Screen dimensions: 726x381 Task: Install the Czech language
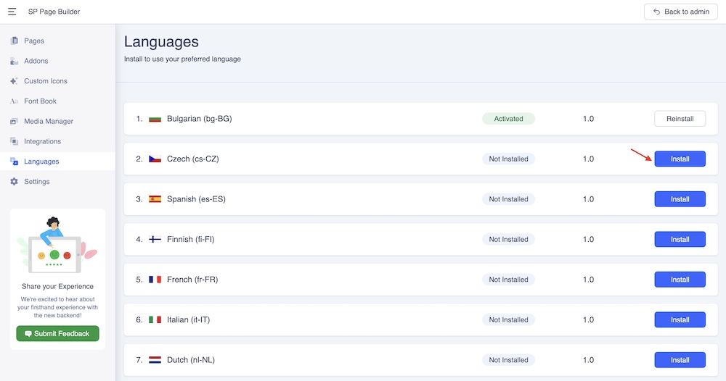pos(680,159)
